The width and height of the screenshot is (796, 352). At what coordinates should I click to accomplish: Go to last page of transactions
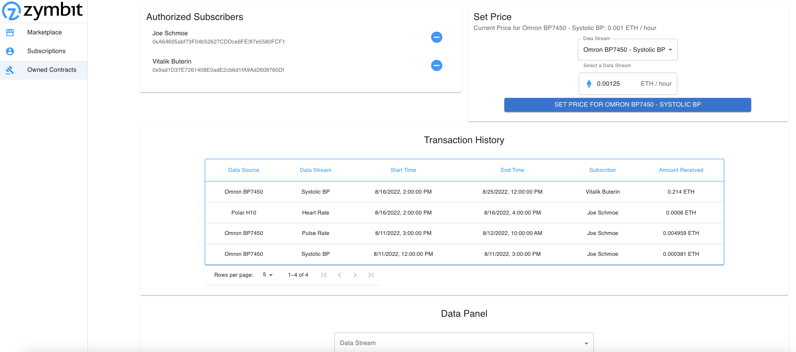371,275
